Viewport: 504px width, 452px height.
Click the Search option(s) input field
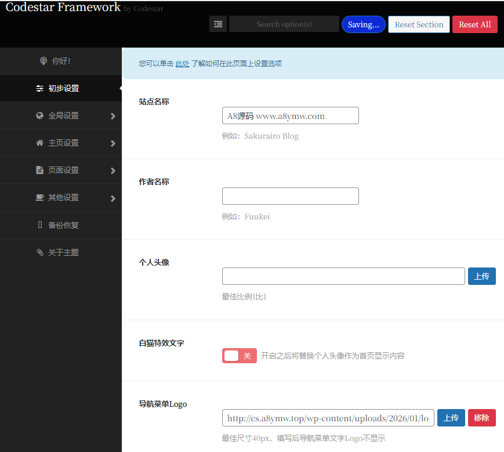284,24
